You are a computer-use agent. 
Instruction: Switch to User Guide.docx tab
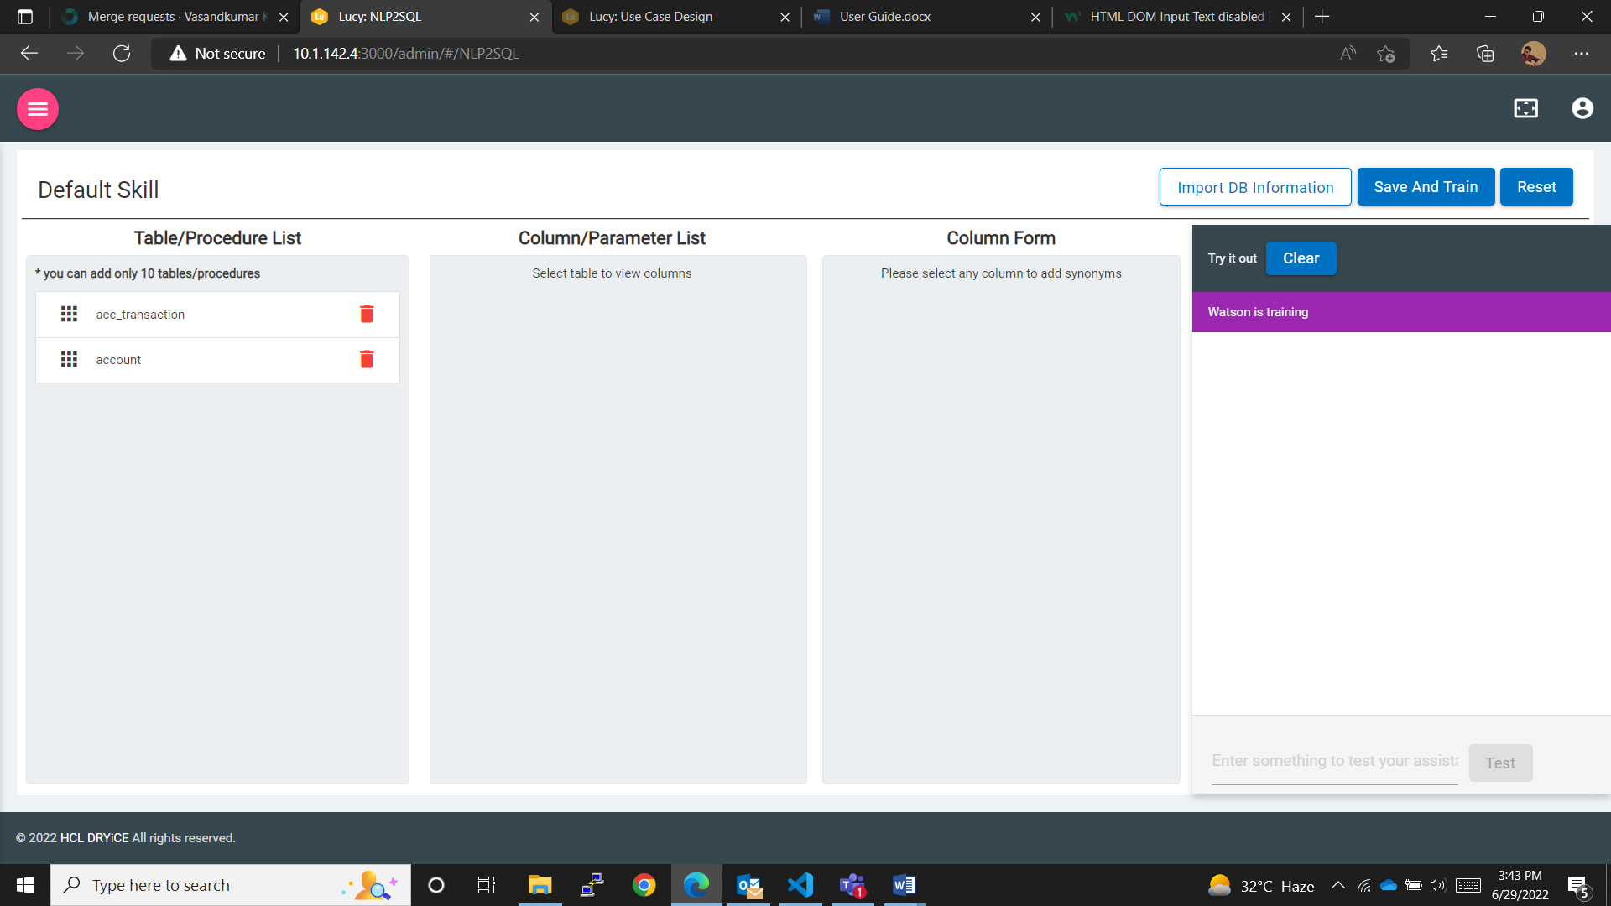pyautogui.click(x=885, y=17)
